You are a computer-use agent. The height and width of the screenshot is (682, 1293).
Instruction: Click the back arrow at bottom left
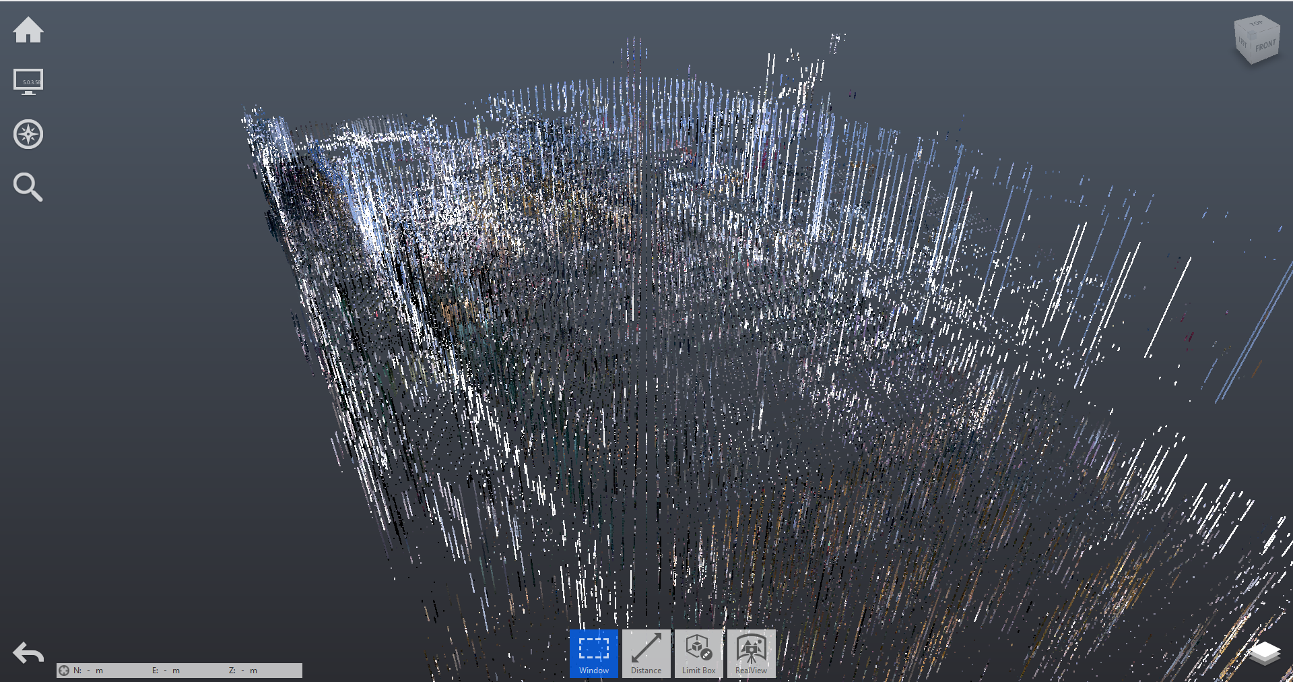coord(28,653)
